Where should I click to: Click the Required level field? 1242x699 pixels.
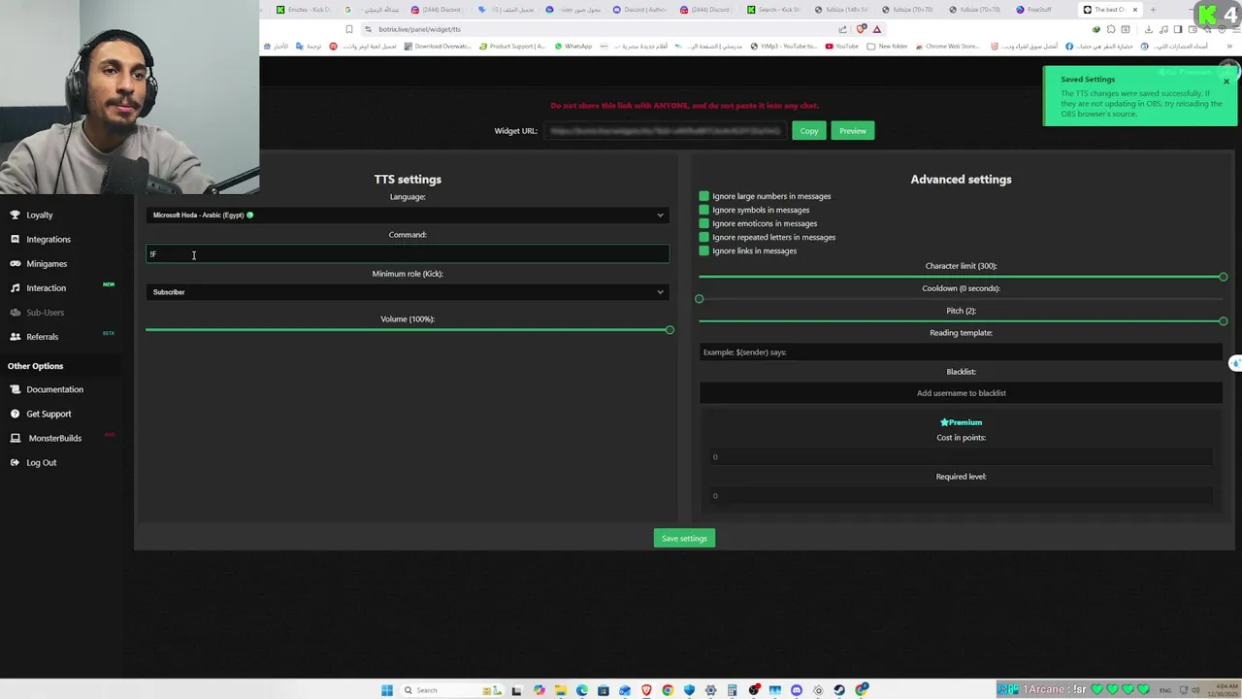point(961,495)
